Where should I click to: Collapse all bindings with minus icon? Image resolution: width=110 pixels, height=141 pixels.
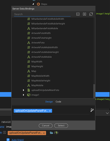tap(78, 14)
